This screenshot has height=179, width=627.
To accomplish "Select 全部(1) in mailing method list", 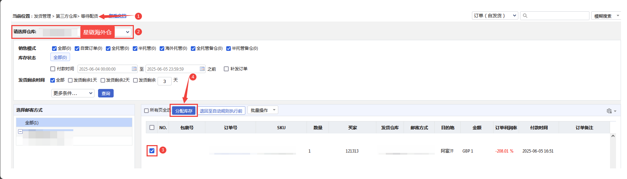I will tap(32, 123).
